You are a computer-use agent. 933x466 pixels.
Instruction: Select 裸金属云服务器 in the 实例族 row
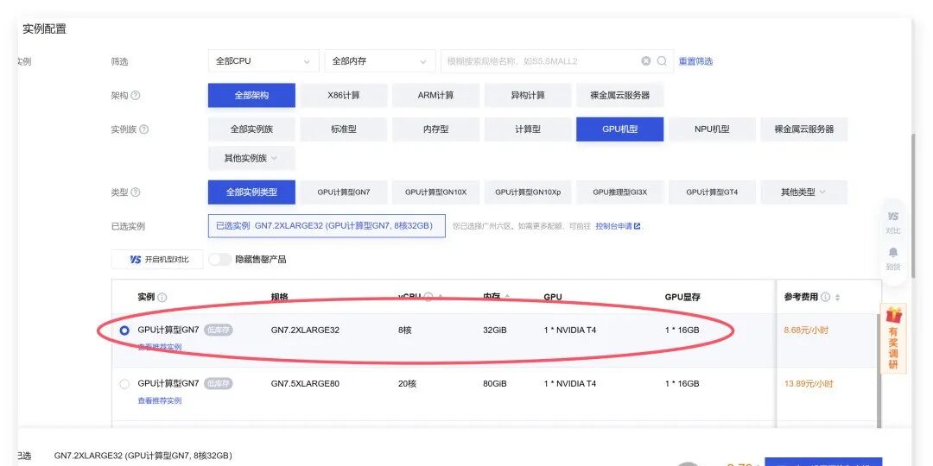pyautogui.click(x=804, y=129)
